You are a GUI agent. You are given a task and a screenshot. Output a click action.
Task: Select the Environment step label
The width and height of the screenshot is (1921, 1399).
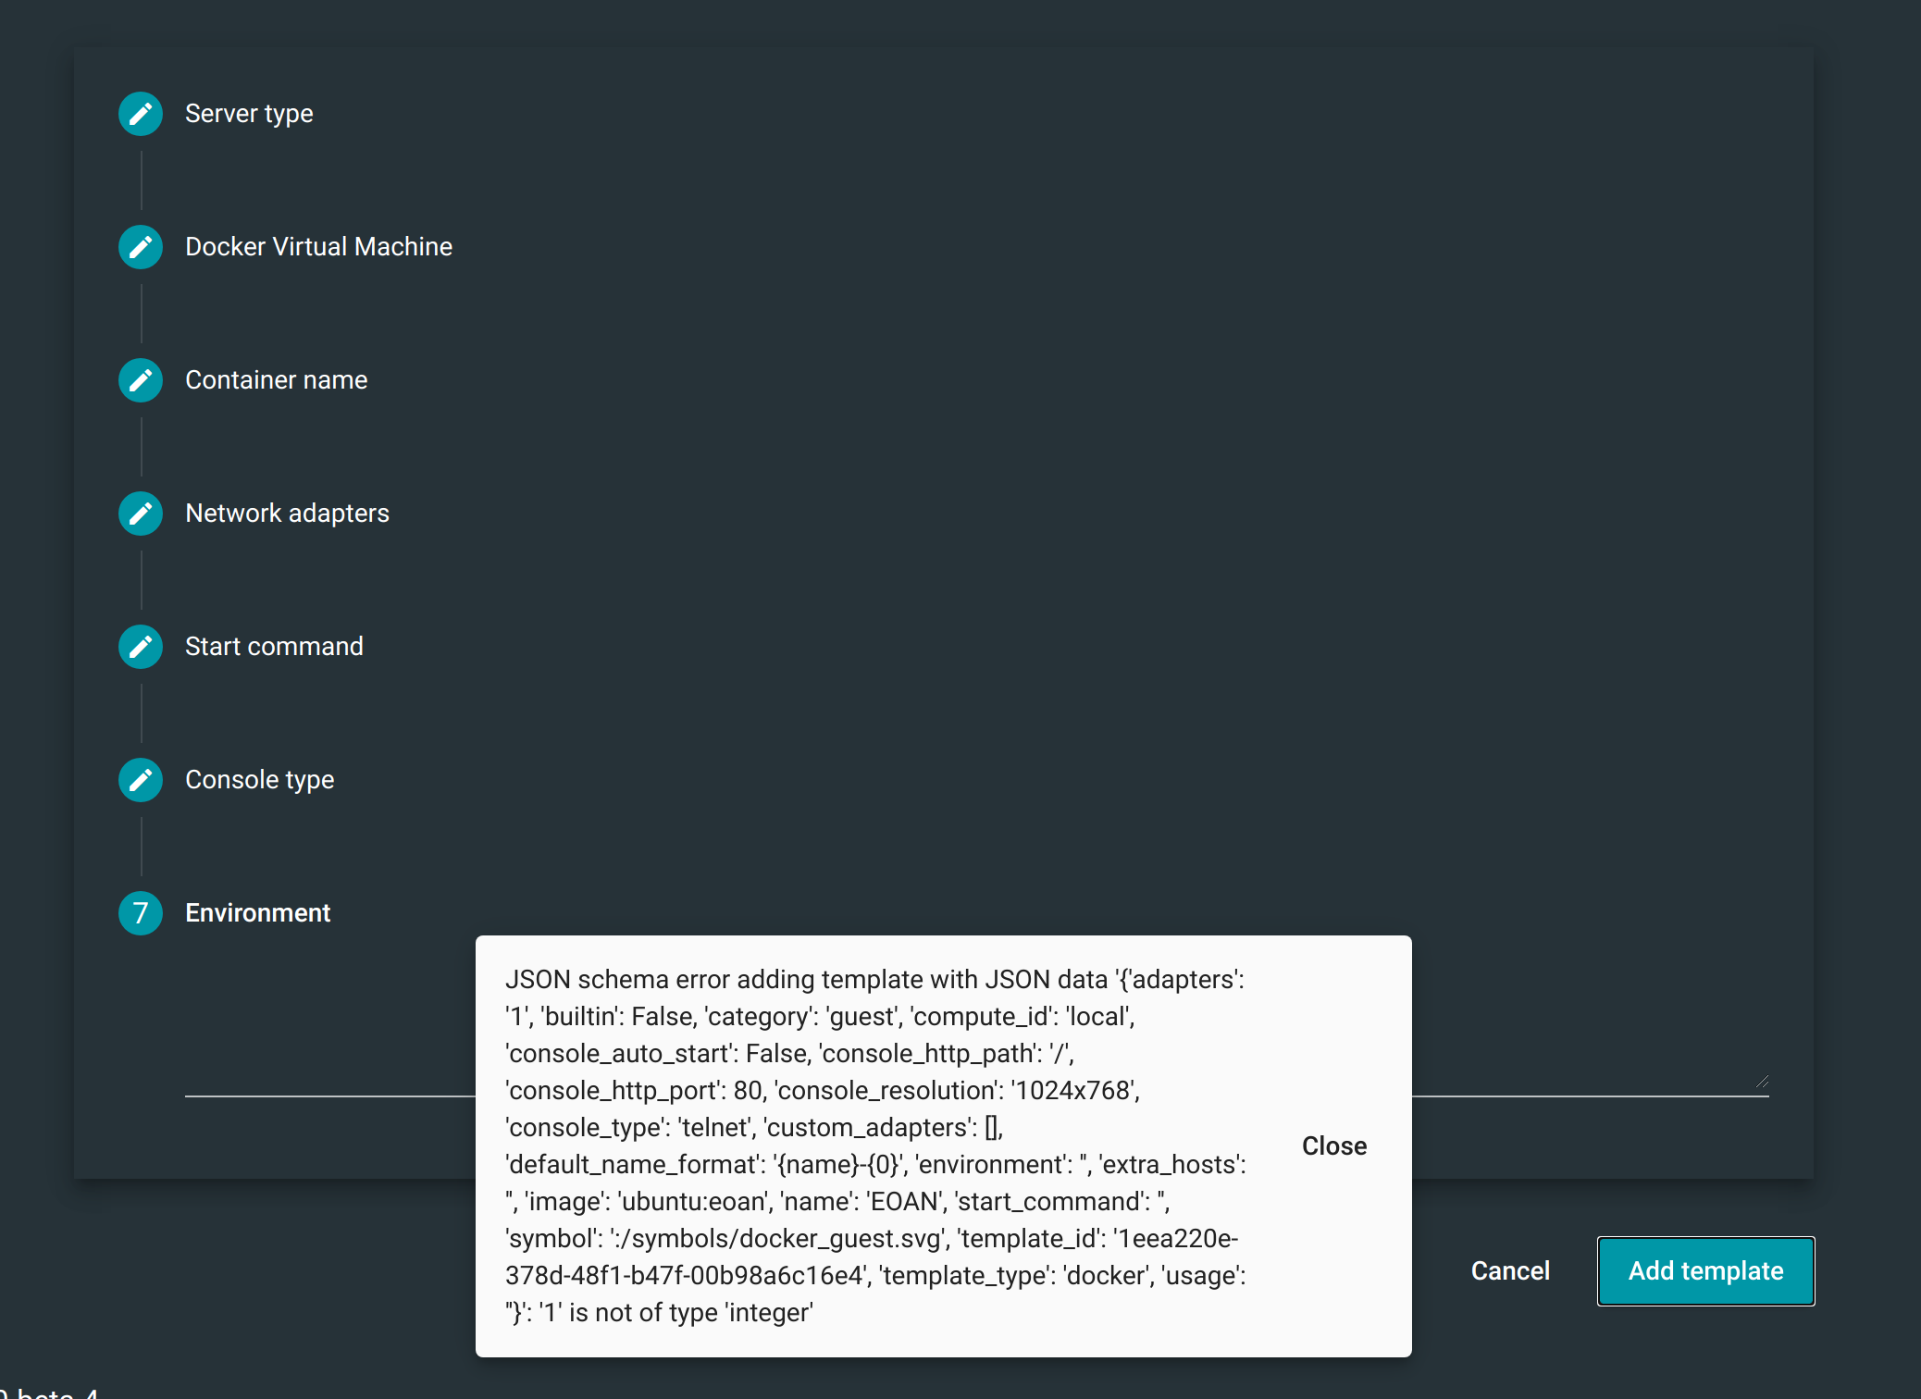pos(257,912)
